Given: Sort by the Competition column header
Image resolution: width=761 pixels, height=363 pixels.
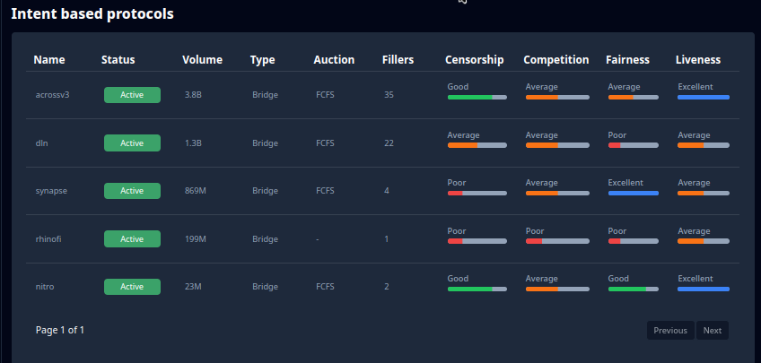Looking at the screenshot, I should (x=556, y=60).
